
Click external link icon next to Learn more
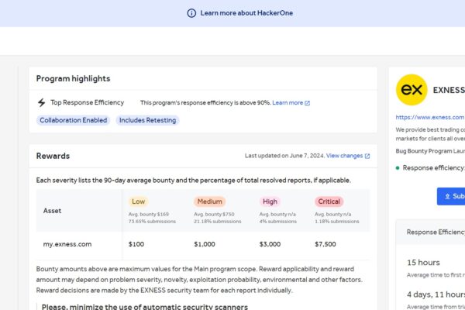tap(307, 103)
